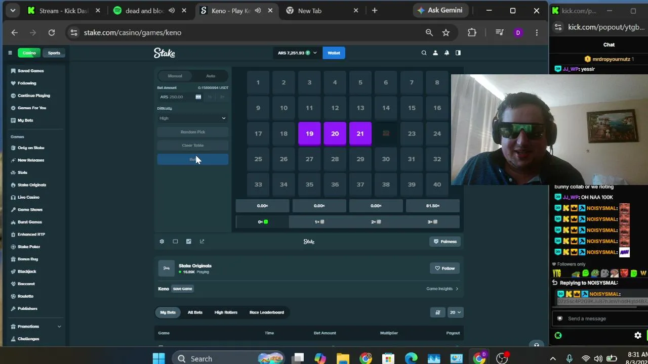Pop out the Keno game window
This screenshot has height=364, width=648.
click(202, 242)
